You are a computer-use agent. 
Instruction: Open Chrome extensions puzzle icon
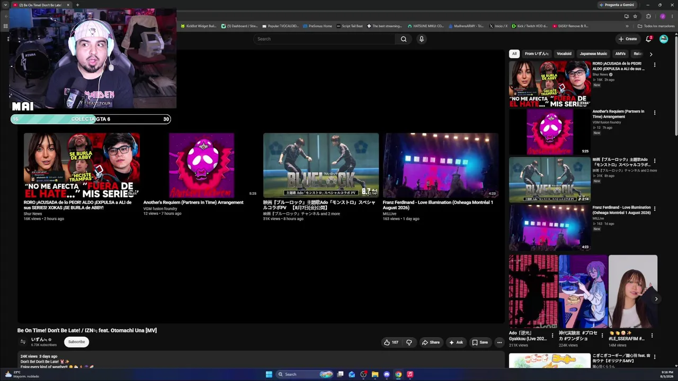coord(648,16)
